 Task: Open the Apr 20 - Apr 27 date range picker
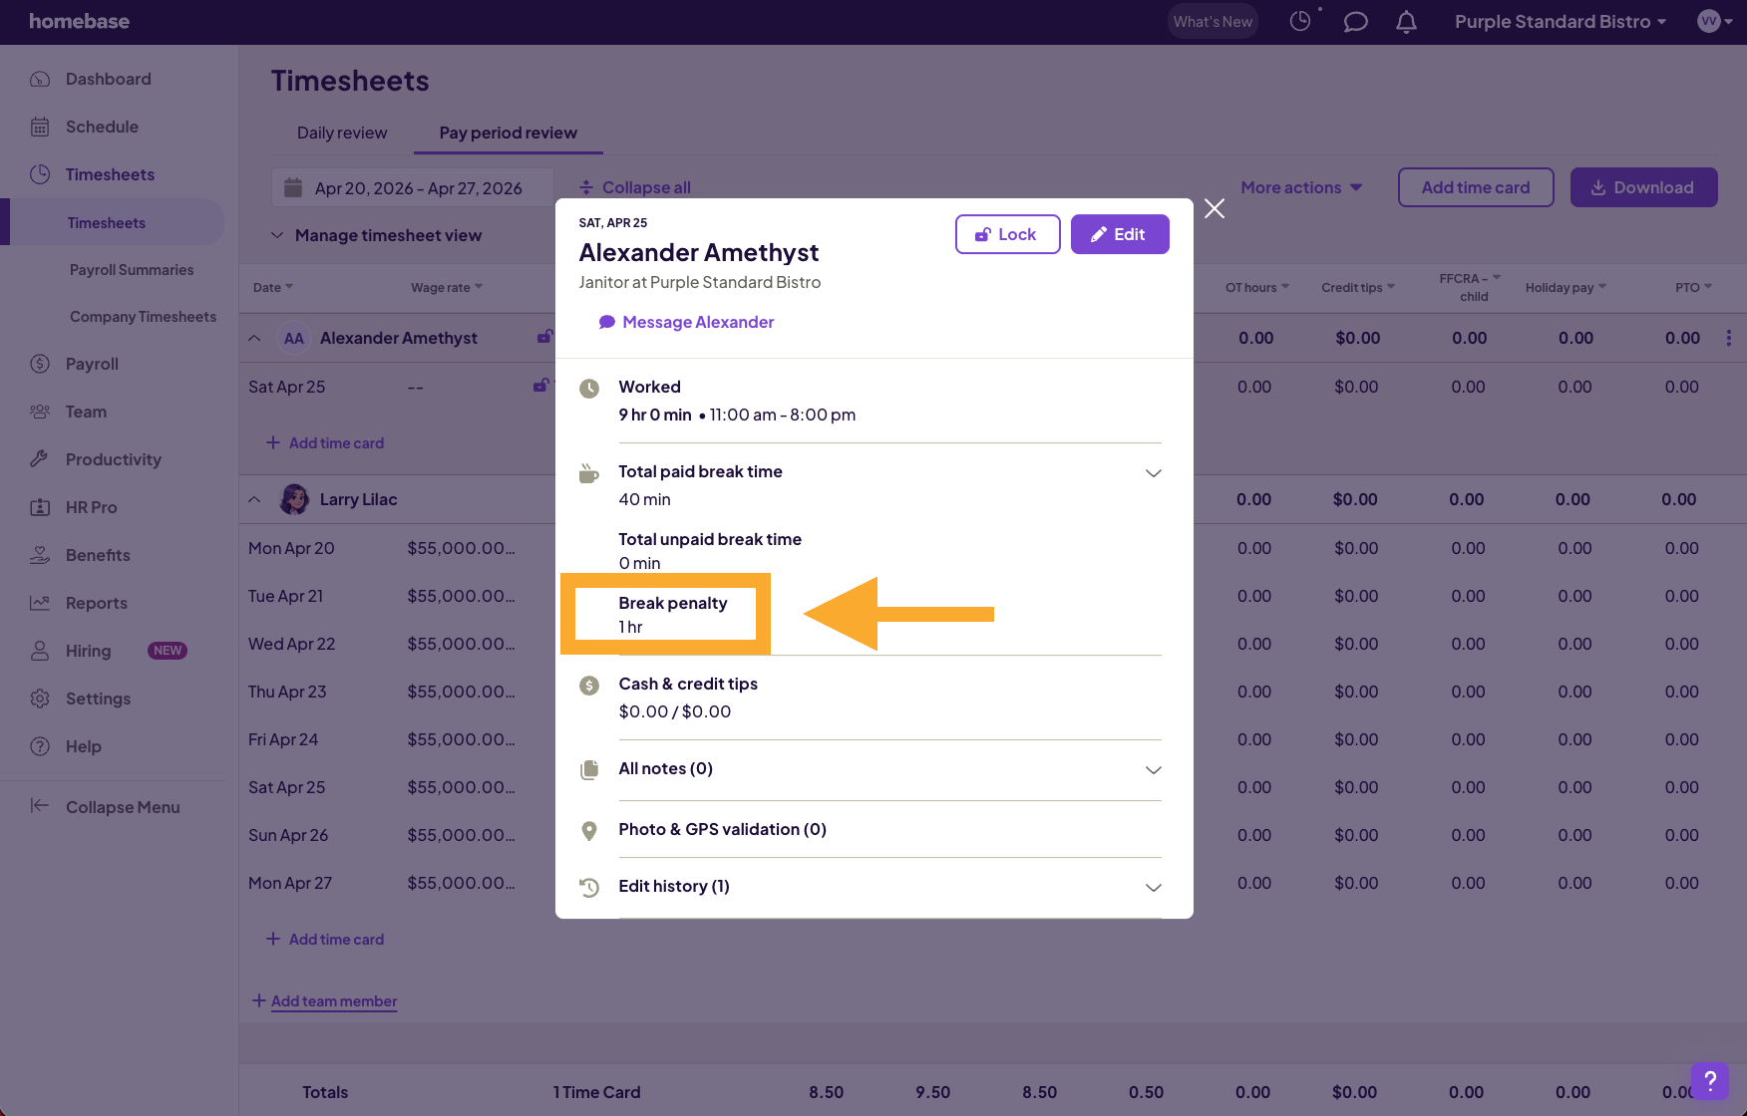click(413, 187)
